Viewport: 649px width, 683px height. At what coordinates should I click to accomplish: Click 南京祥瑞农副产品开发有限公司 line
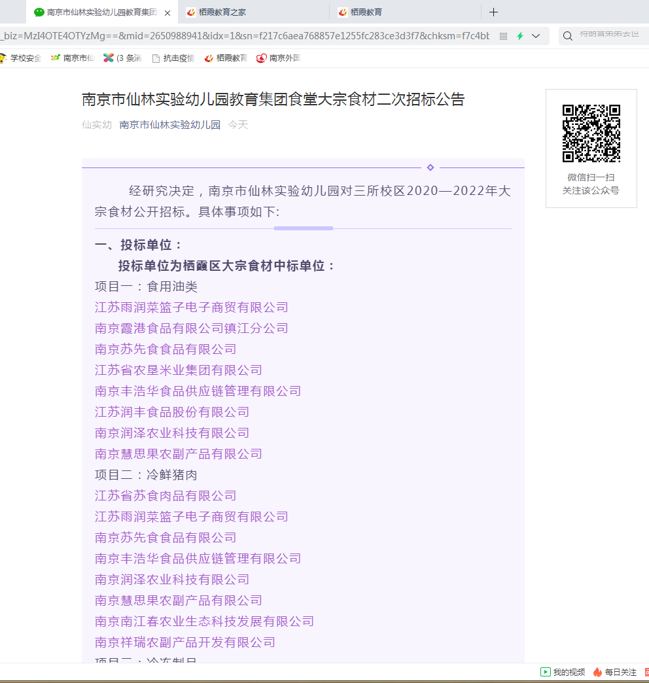(185, 642)
